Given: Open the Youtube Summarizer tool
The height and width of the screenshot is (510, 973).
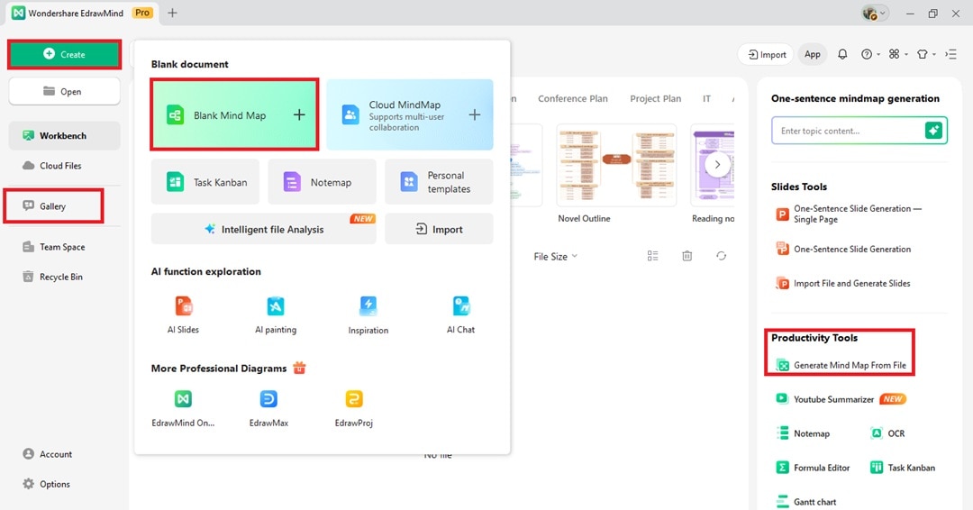Looking at the screenshot, I should click(841, 399).
